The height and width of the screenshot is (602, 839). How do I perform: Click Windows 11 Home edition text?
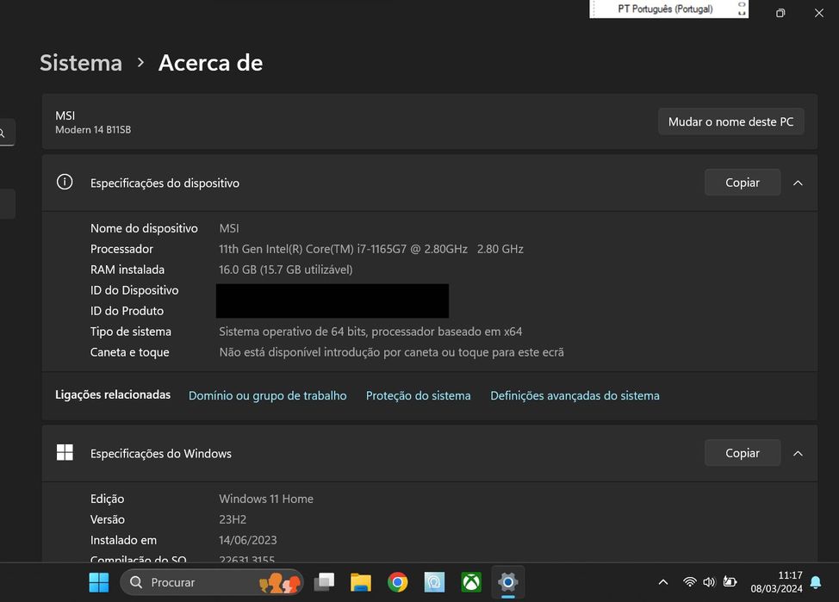click(266, 499)
